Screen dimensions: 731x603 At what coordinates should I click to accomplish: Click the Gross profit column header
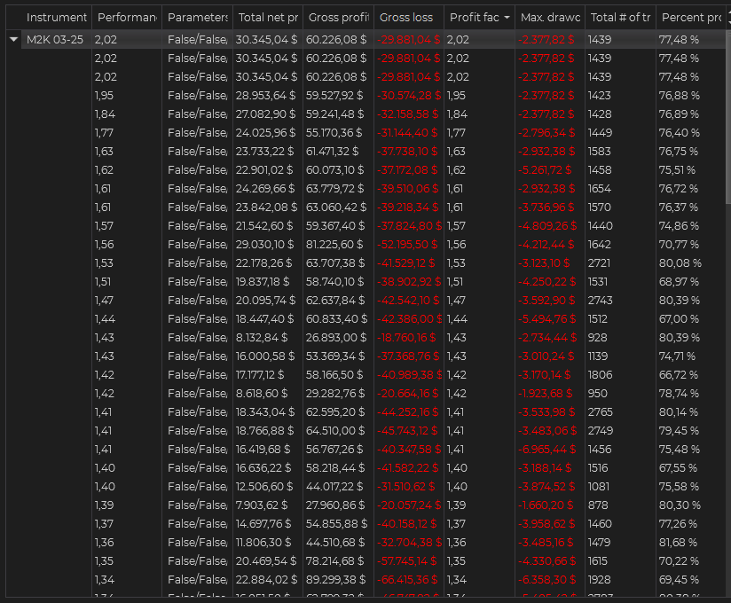pos(337,18)
